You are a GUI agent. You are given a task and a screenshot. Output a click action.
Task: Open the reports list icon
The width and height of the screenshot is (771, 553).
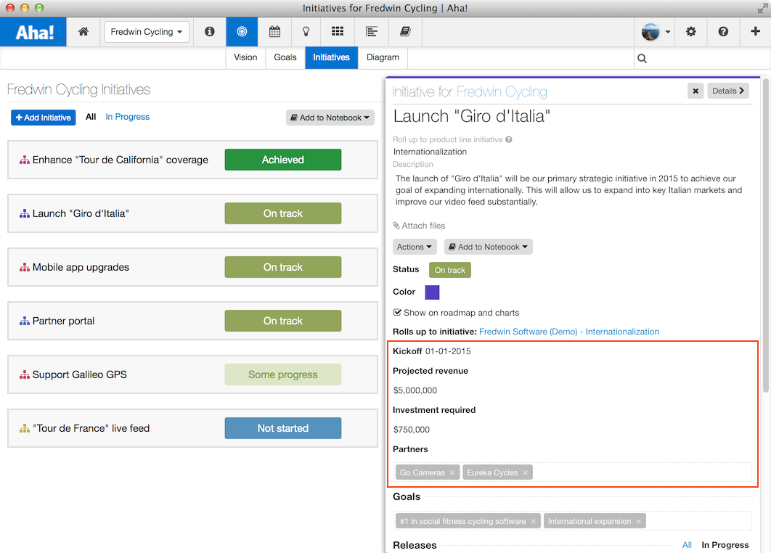tap(372, 31)
